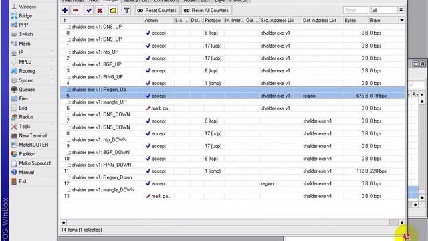Enable selected rule with blue checkmark icon
428x241 pixels.
89,11
